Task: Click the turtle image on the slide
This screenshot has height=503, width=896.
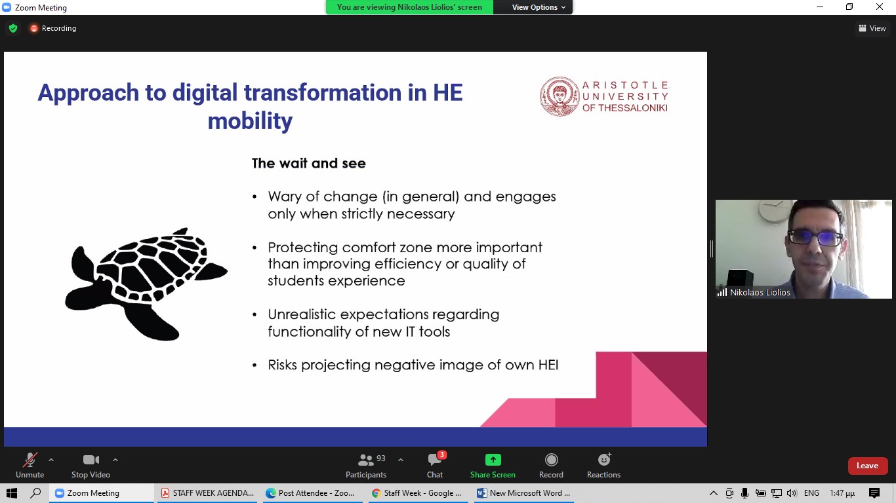Action: 146,284
